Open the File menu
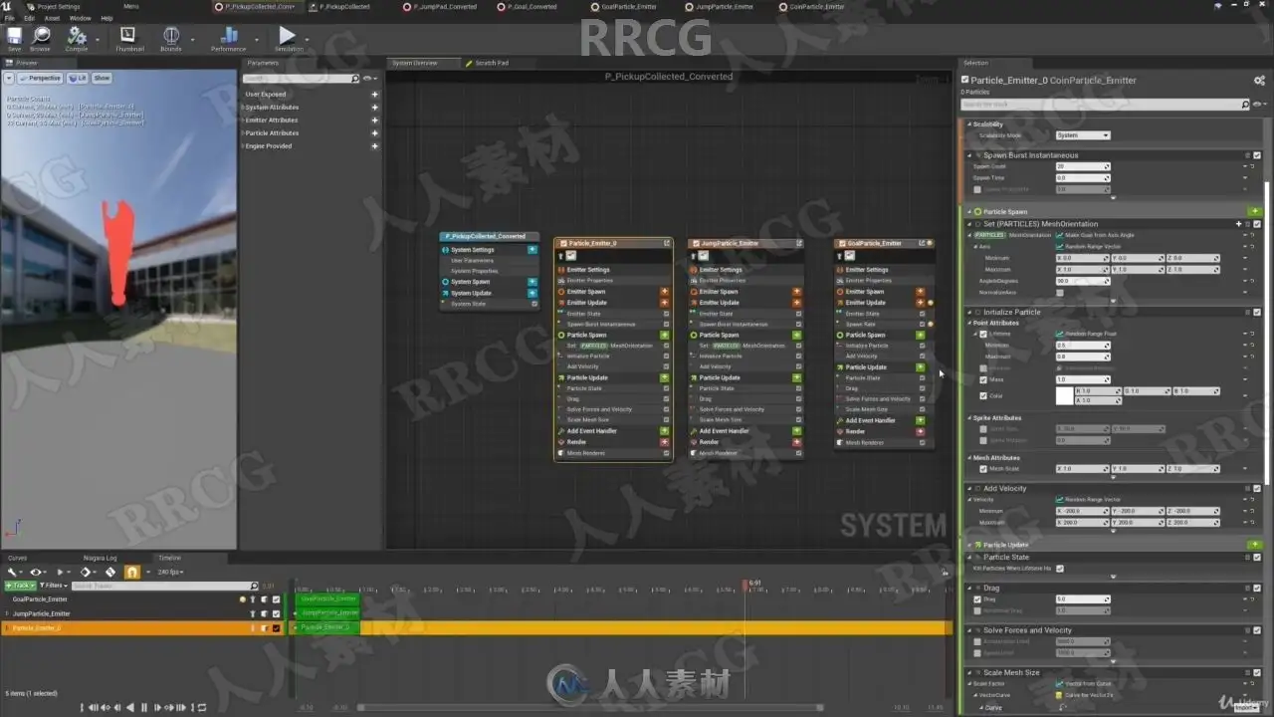This screenshot has height=717, width=1274. [10, 18]
